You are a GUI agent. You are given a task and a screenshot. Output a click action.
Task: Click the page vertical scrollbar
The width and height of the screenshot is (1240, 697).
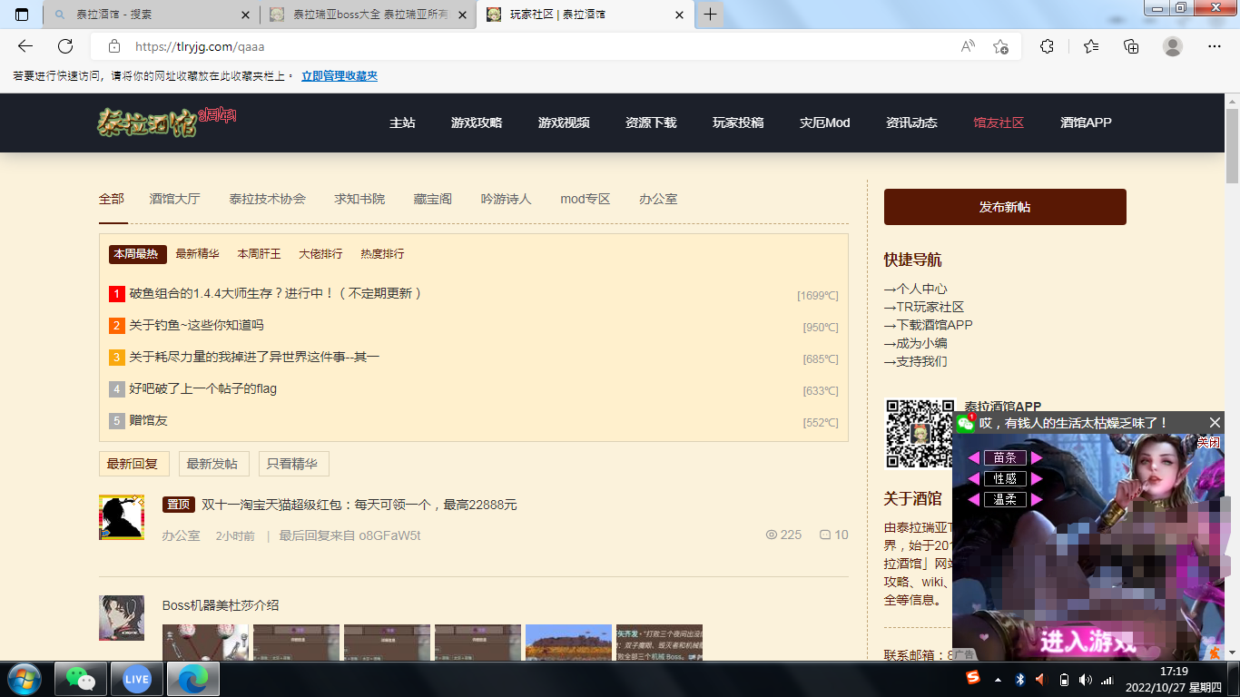(1232, 363)
